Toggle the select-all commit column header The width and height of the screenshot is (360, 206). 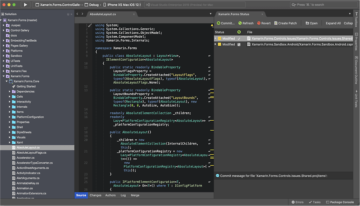(x=239, y=32)
